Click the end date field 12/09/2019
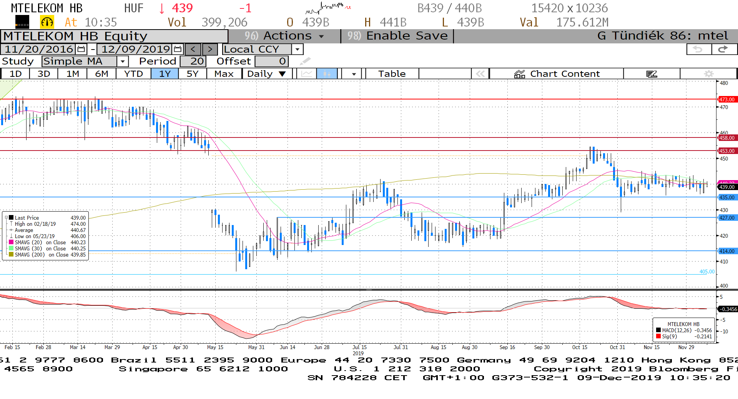 coord(135,49)
